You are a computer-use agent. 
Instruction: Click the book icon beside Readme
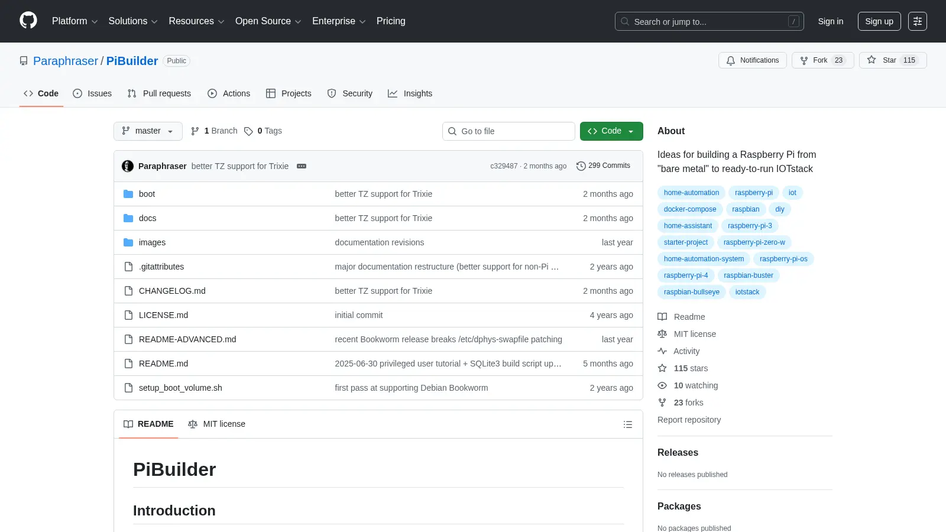662,317
